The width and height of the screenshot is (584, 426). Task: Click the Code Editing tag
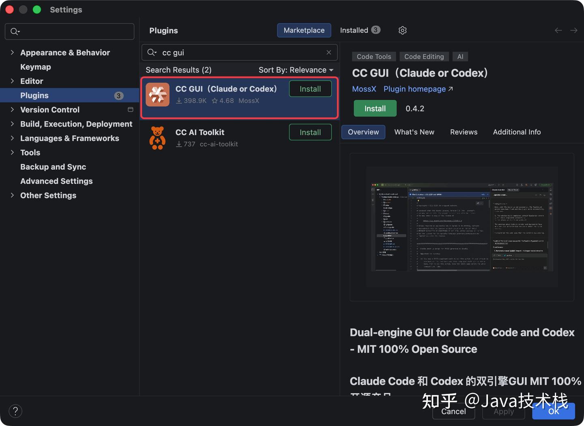pyautogui.click(x=424, y=57)
